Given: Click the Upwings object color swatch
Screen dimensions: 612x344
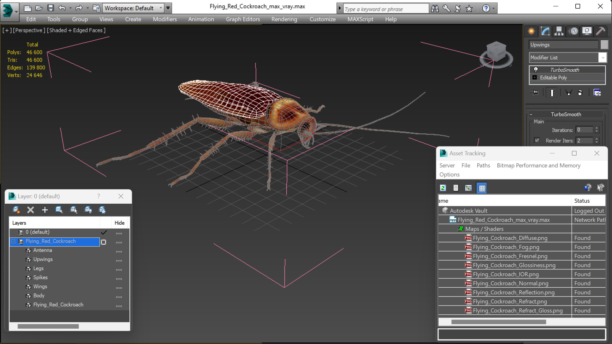Looking at the screenshot, I should tap(604, 45).
